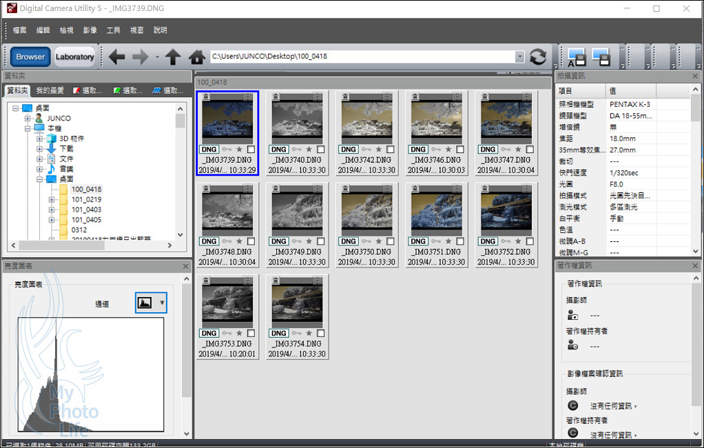
Task: Select the 101_0405 folder in the tree
Action: tap(86, 221)
